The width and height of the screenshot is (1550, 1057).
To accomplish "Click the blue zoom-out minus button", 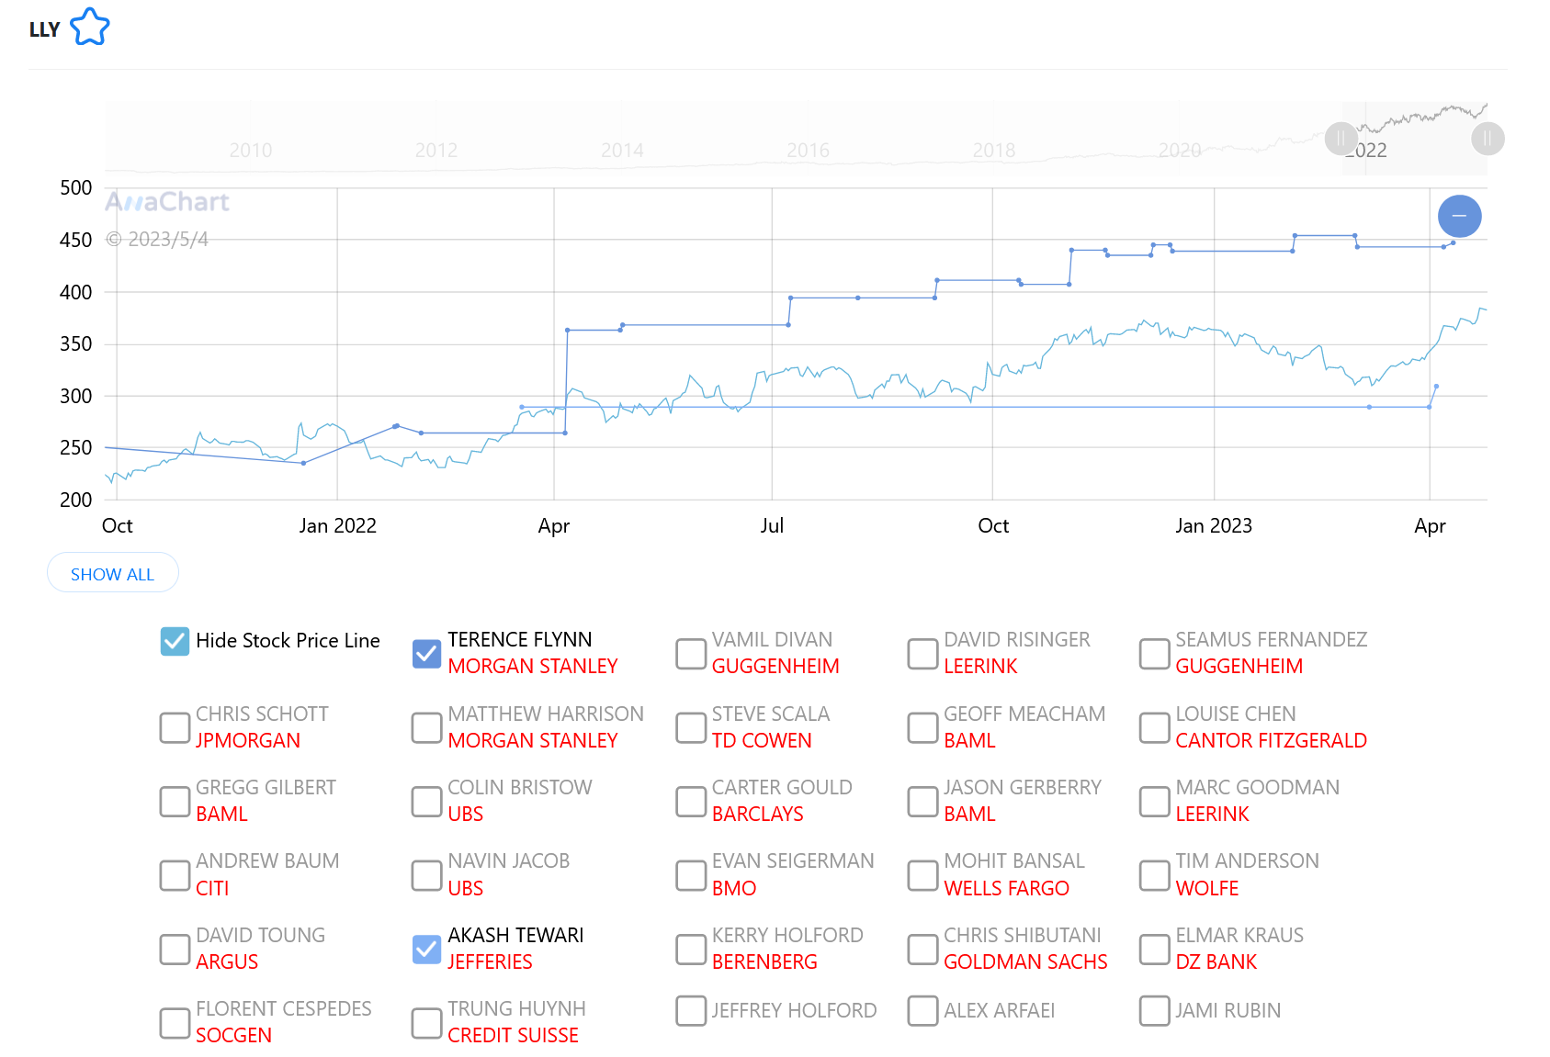I will (x=1459, y=216).
